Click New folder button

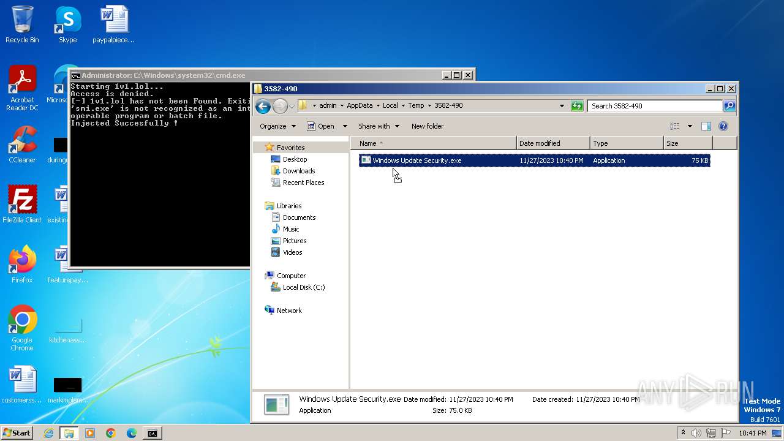(x=428, y=126)
